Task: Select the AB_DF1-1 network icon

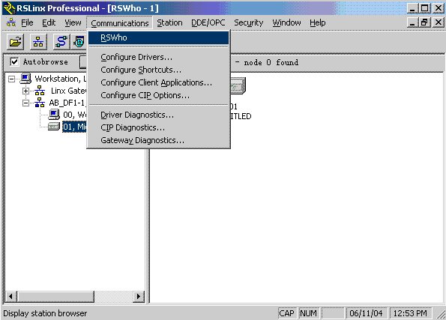Action: (40, 103)
